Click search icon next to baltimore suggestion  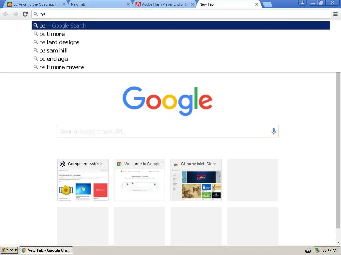[36, 34]
